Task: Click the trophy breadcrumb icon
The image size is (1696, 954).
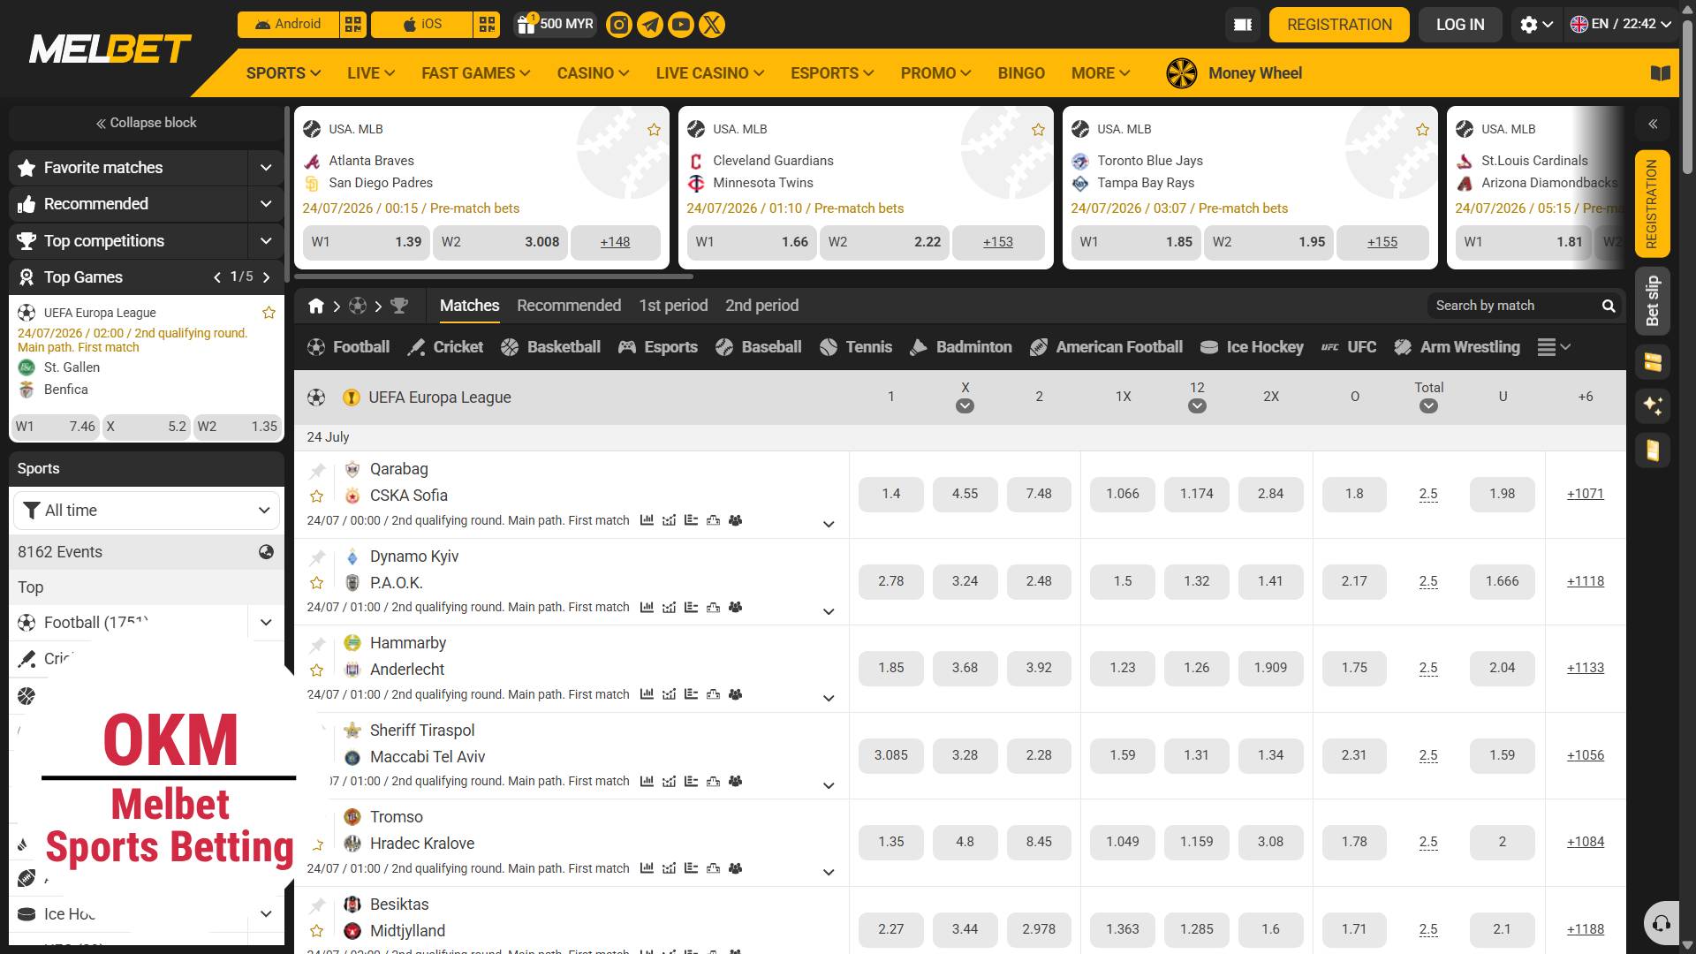Action: point(399,306)
